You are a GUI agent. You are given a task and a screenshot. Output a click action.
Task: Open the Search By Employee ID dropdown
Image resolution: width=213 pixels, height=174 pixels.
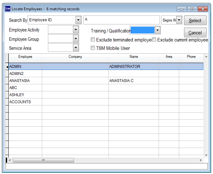[x=78, y=20]
